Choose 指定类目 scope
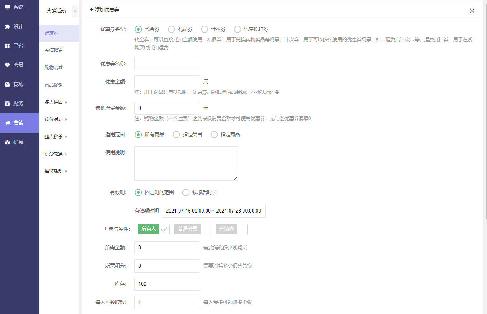 coord(187,134)
